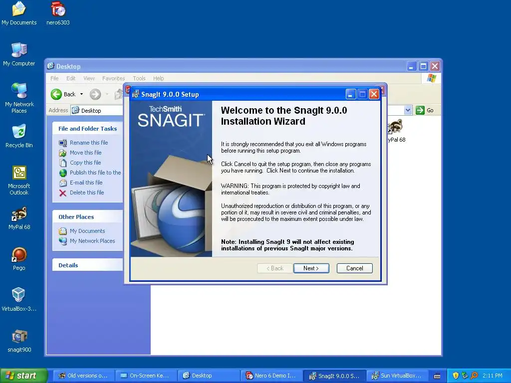
Task: Select My Network Places desktop icon
Action: click(19, 98)
